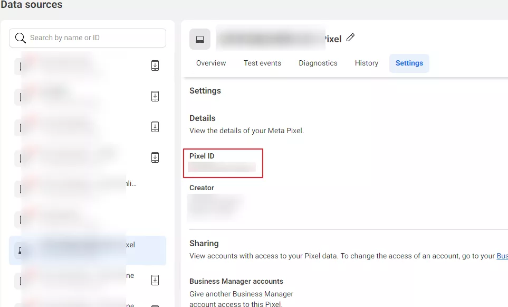Click the 'Sharing' heading
Screen dimensions: 508x307
(x=204, y=244)
